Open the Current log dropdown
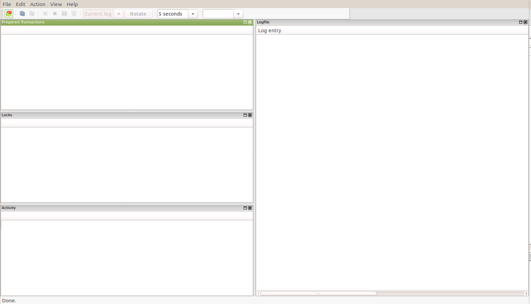The image size is (531, 304). pos(119,14)
